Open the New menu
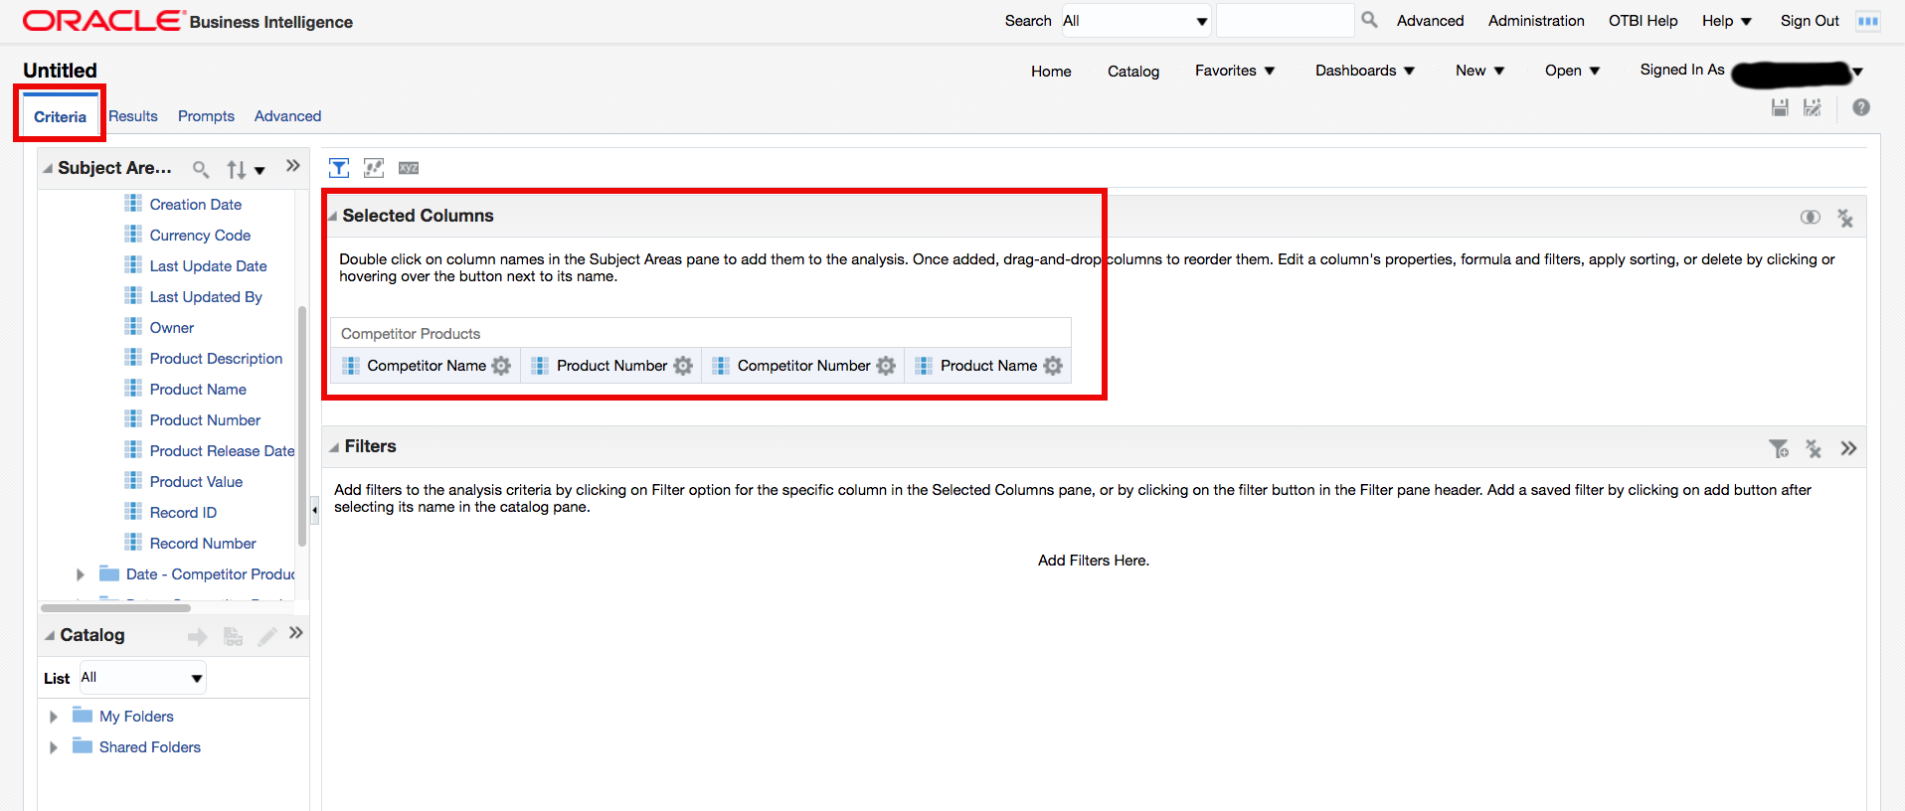Screen dimensions: 1905x811 pyautogui.click(x=1480, y=71)
